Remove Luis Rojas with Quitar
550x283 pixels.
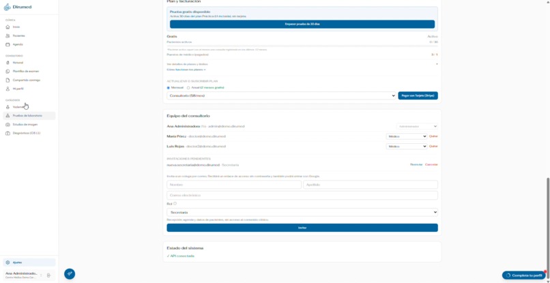tap(433, 146)
